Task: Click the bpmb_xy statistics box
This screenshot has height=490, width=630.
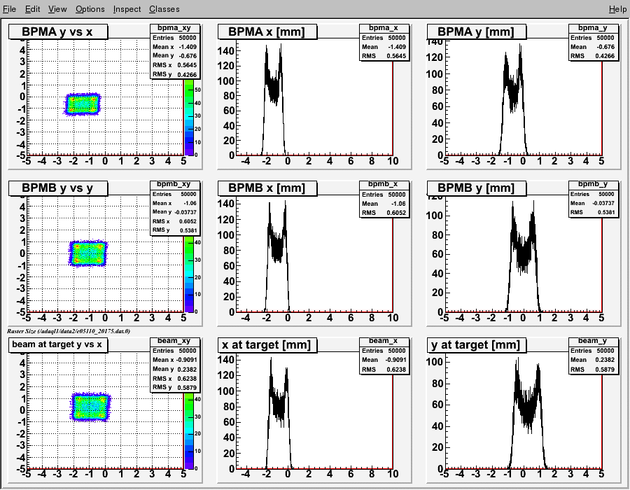Action: coord(175,208)
